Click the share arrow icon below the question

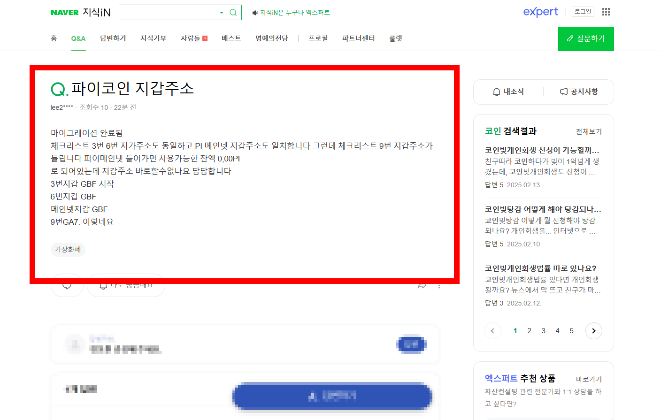tap(422, 285)
